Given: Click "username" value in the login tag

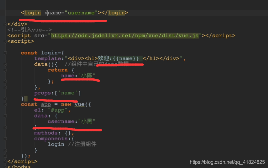Looking at the screenshot, I should pyautogui.click(x=81, y=13).
